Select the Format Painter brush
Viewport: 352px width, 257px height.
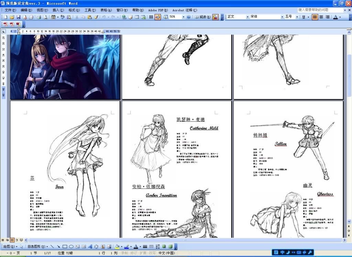[96, 17]
